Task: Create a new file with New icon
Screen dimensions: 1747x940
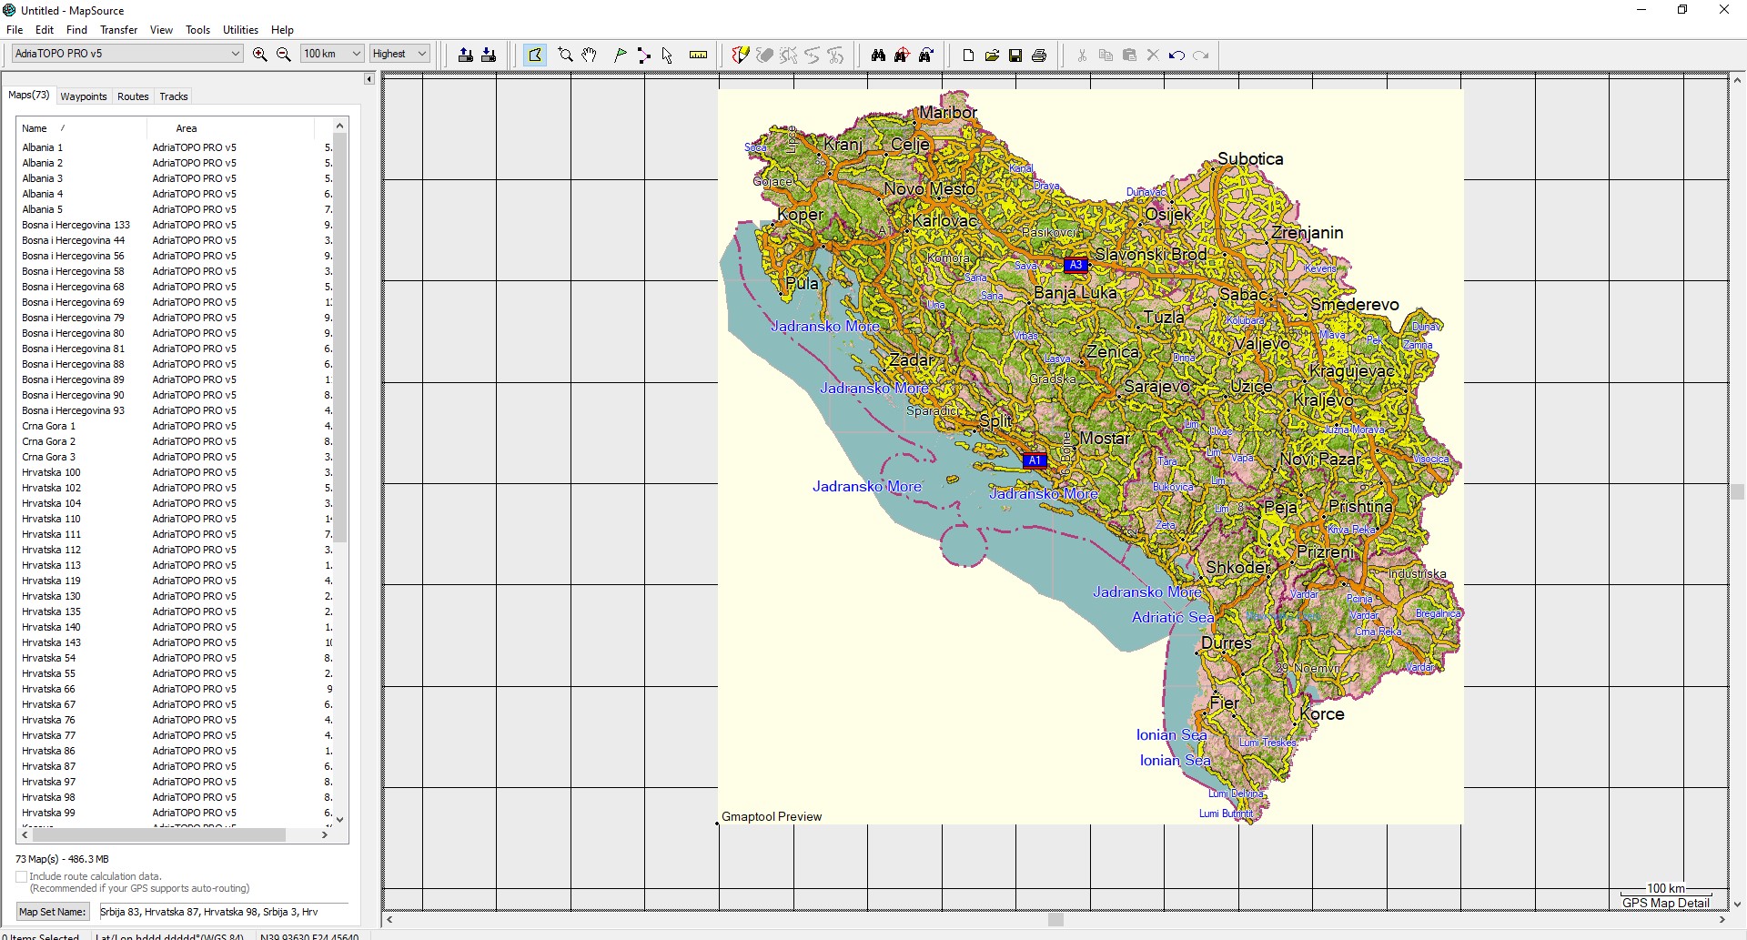Action: [968, 55]
